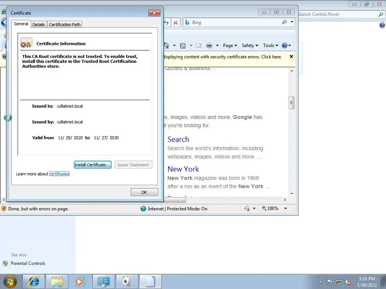This screenshot has height=289, width=386.
Task: Open the Tools menu
Action: click(x=271, y=46)
